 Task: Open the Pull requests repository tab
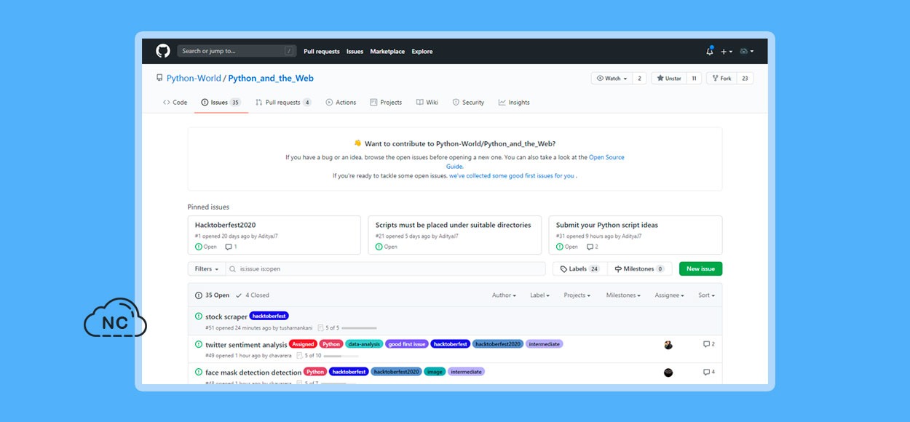point(283,103)
